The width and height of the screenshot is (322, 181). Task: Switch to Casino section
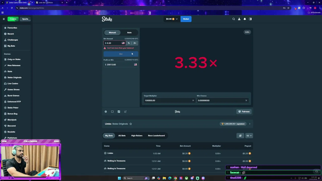(13, 19)
